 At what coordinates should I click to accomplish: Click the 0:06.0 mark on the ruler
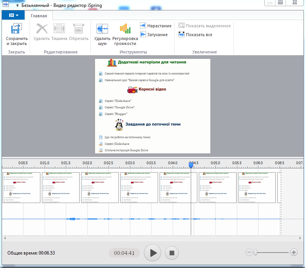pos(258,163)
